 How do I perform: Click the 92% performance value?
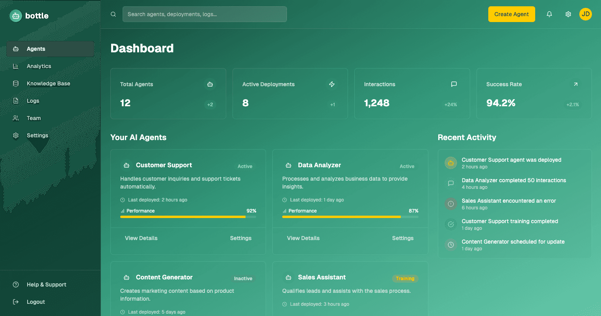(251, 211)
